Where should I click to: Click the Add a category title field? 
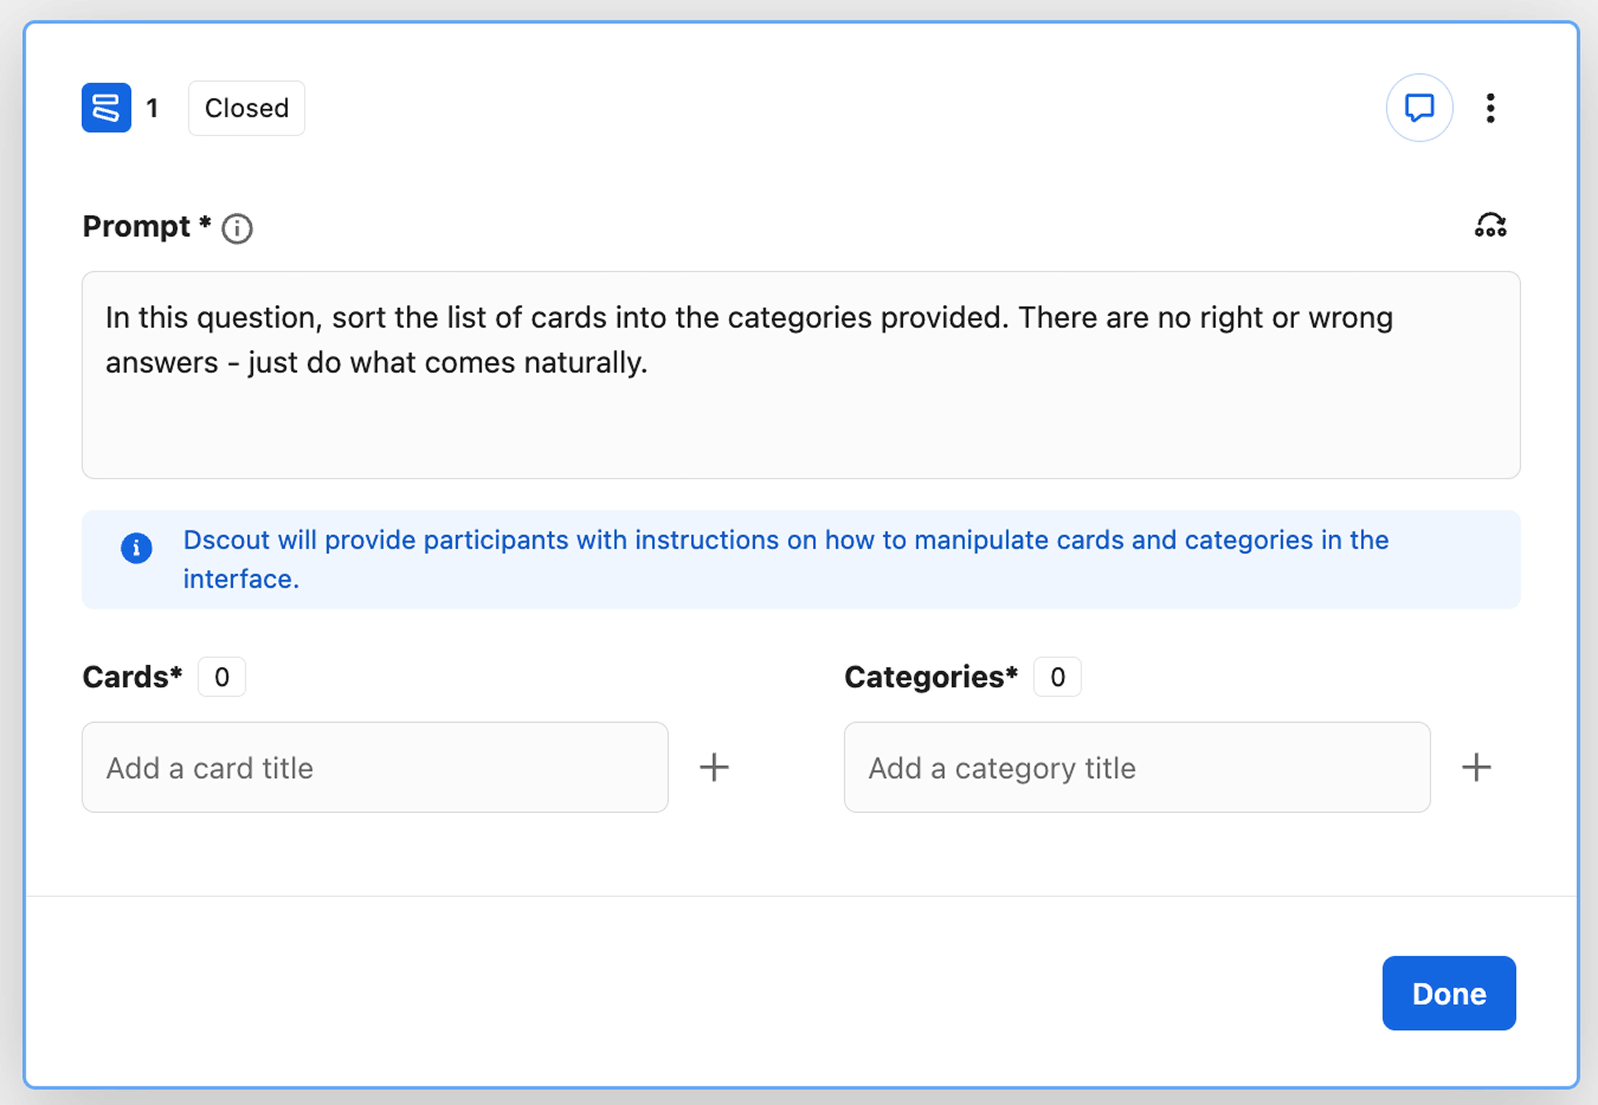coord(1137,767)
